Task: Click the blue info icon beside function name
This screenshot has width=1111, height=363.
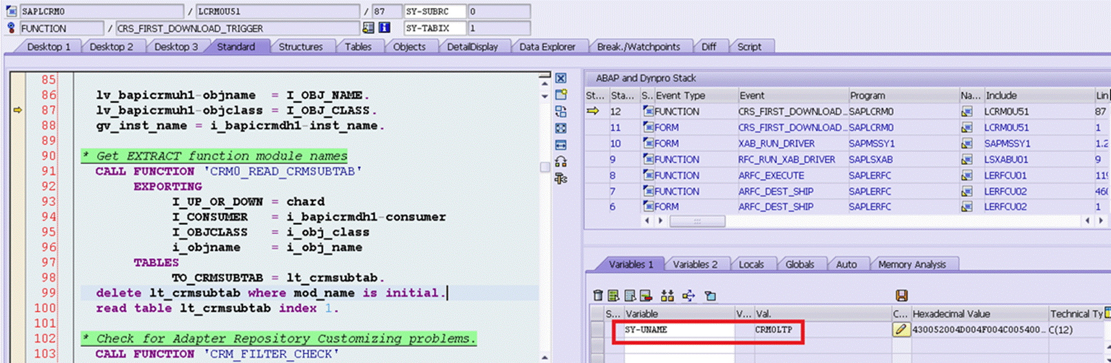Action: (x=384, y=28)
